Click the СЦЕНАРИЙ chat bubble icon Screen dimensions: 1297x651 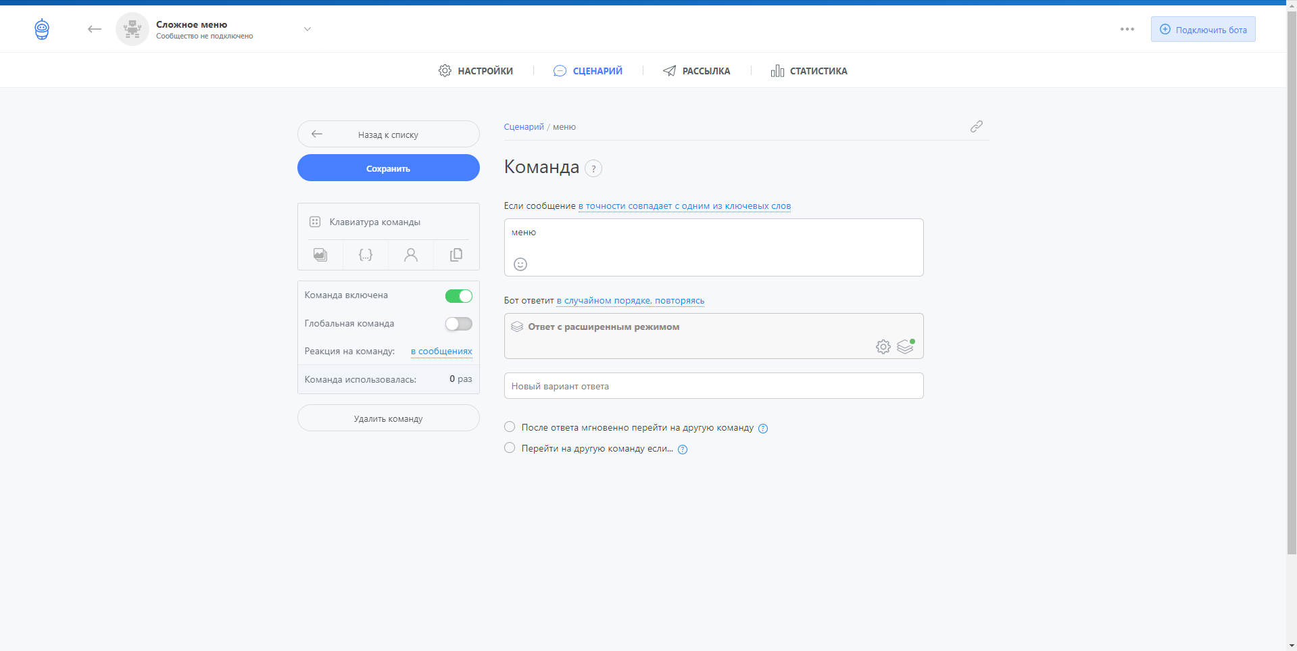point(560,70)
